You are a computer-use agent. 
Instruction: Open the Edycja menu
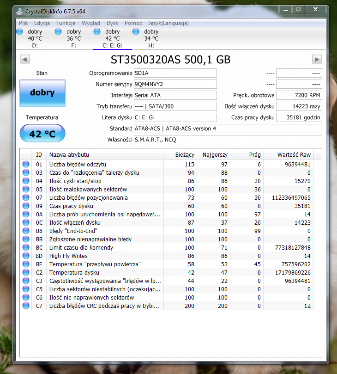tap(42, 23)
